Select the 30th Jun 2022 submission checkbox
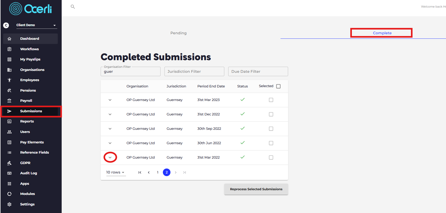 point(271,143)
